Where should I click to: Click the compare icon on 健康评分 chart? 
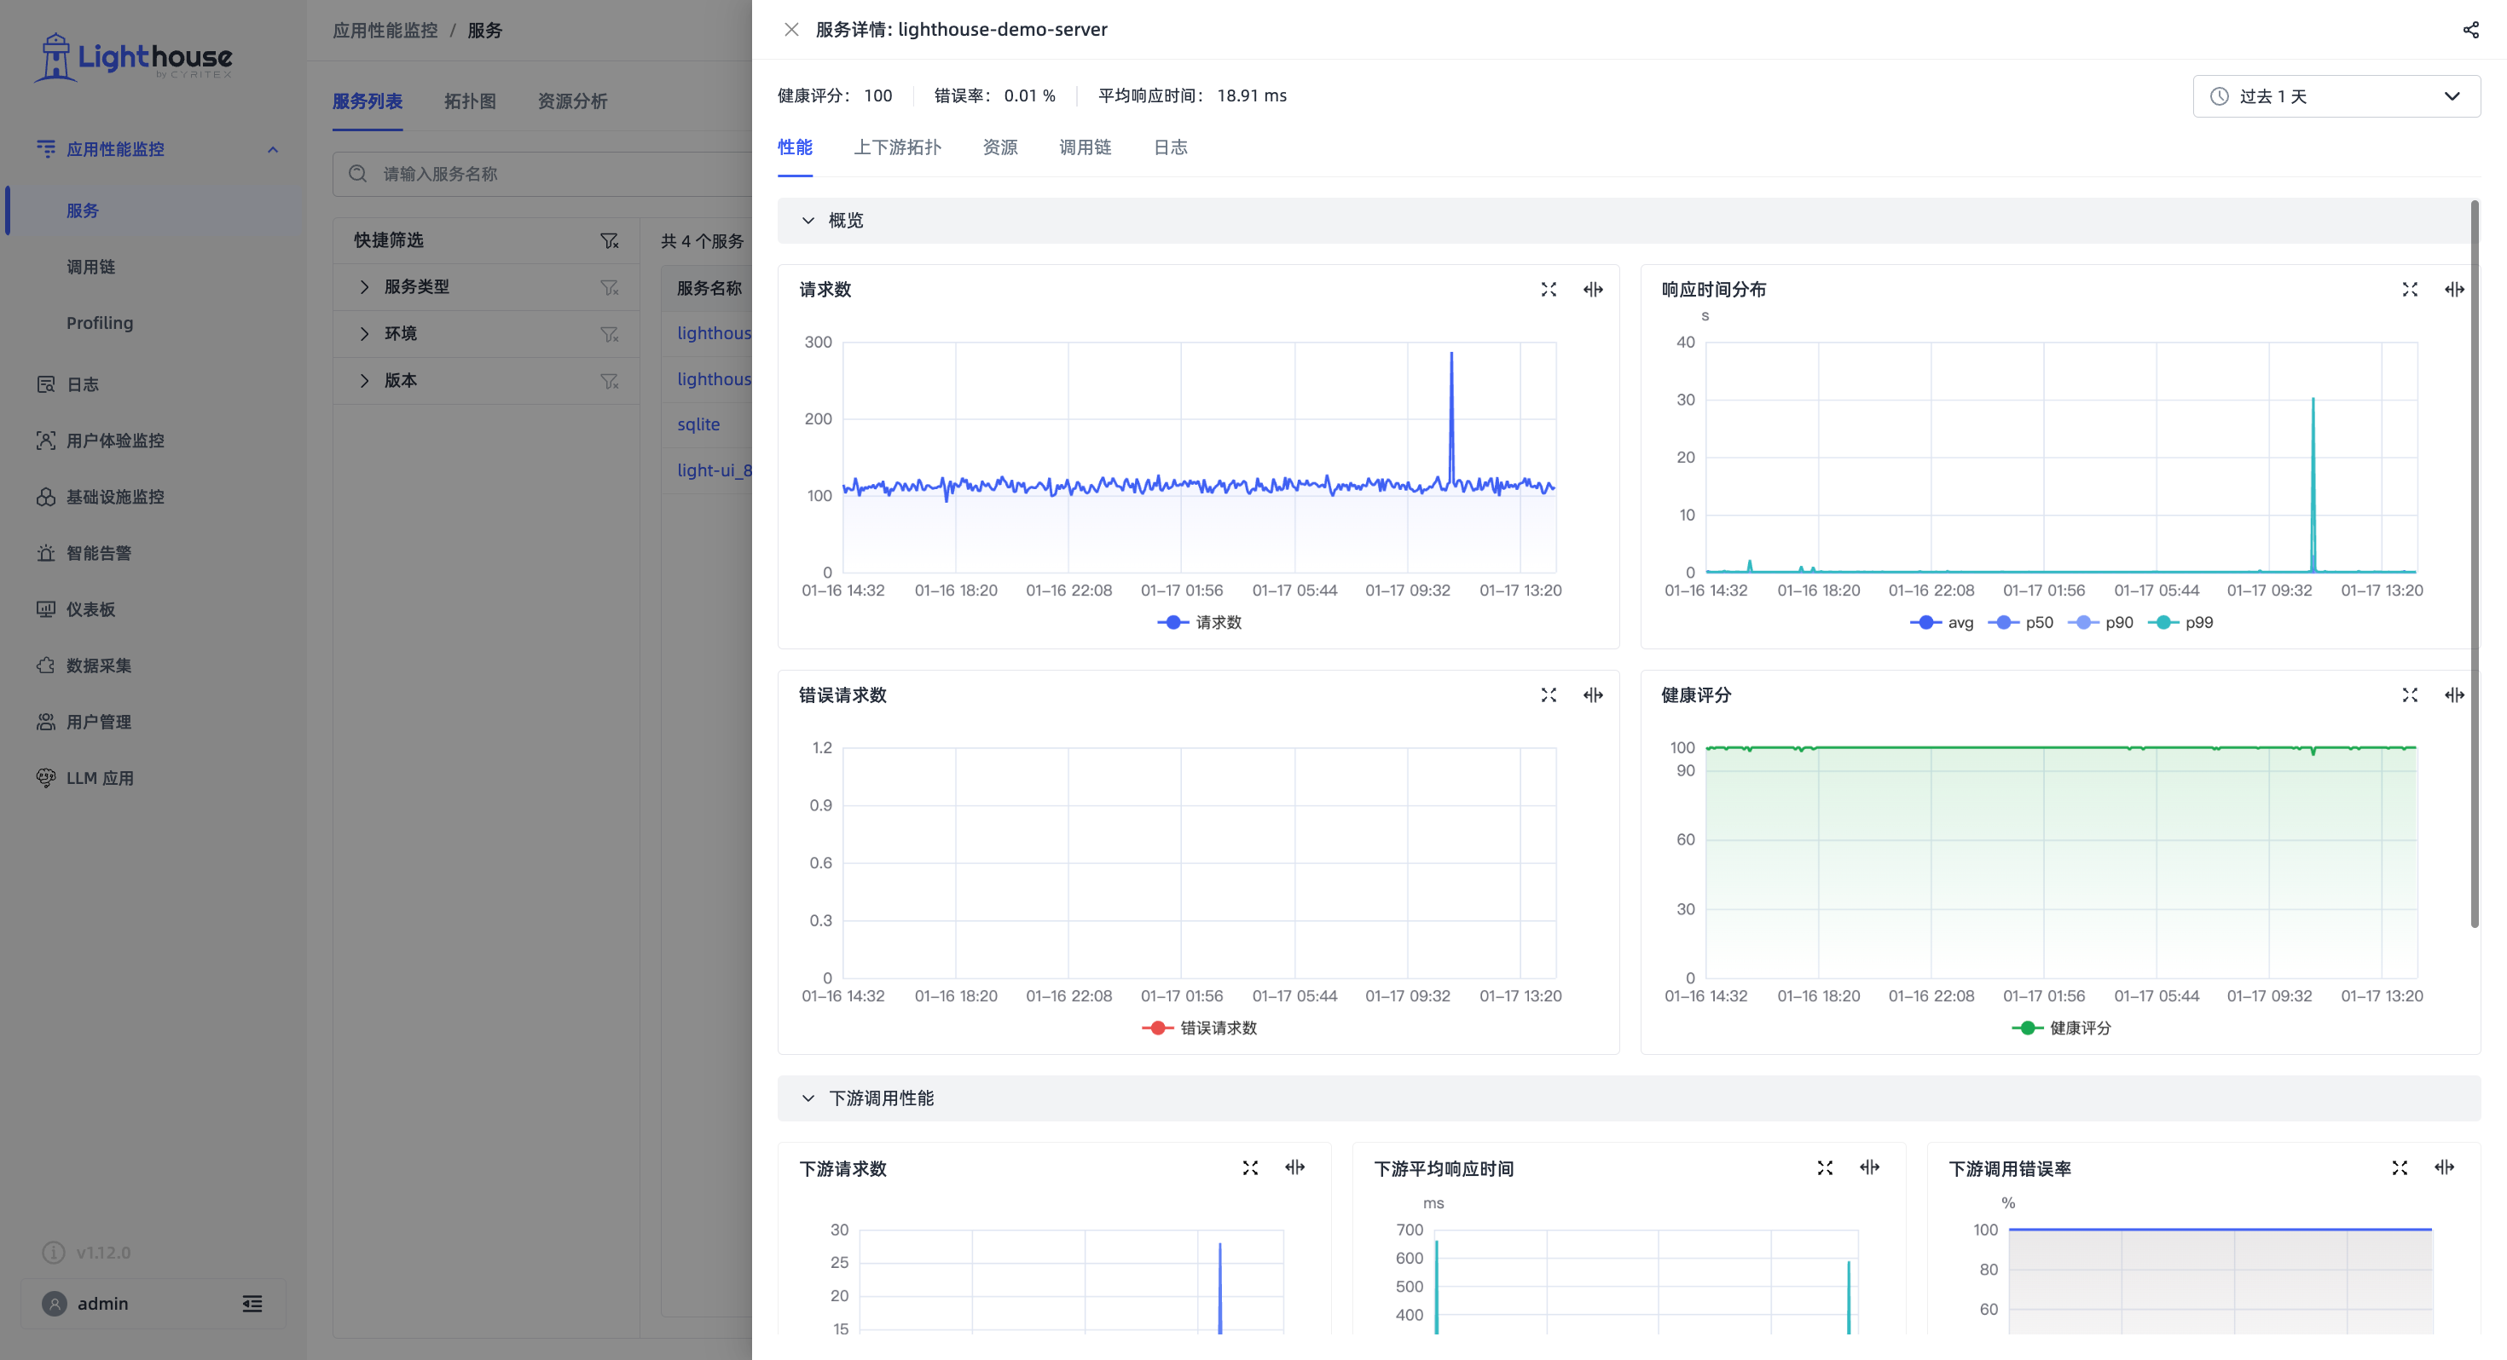click(2453, 694)
